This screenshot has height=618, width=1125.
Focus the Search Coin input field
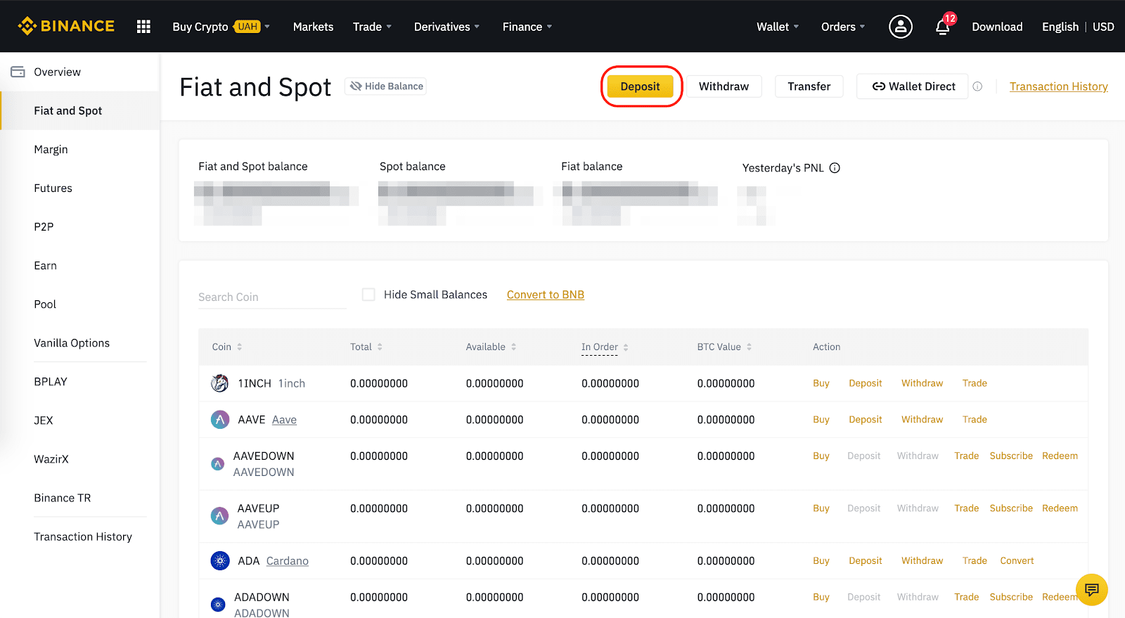point(272,297)
